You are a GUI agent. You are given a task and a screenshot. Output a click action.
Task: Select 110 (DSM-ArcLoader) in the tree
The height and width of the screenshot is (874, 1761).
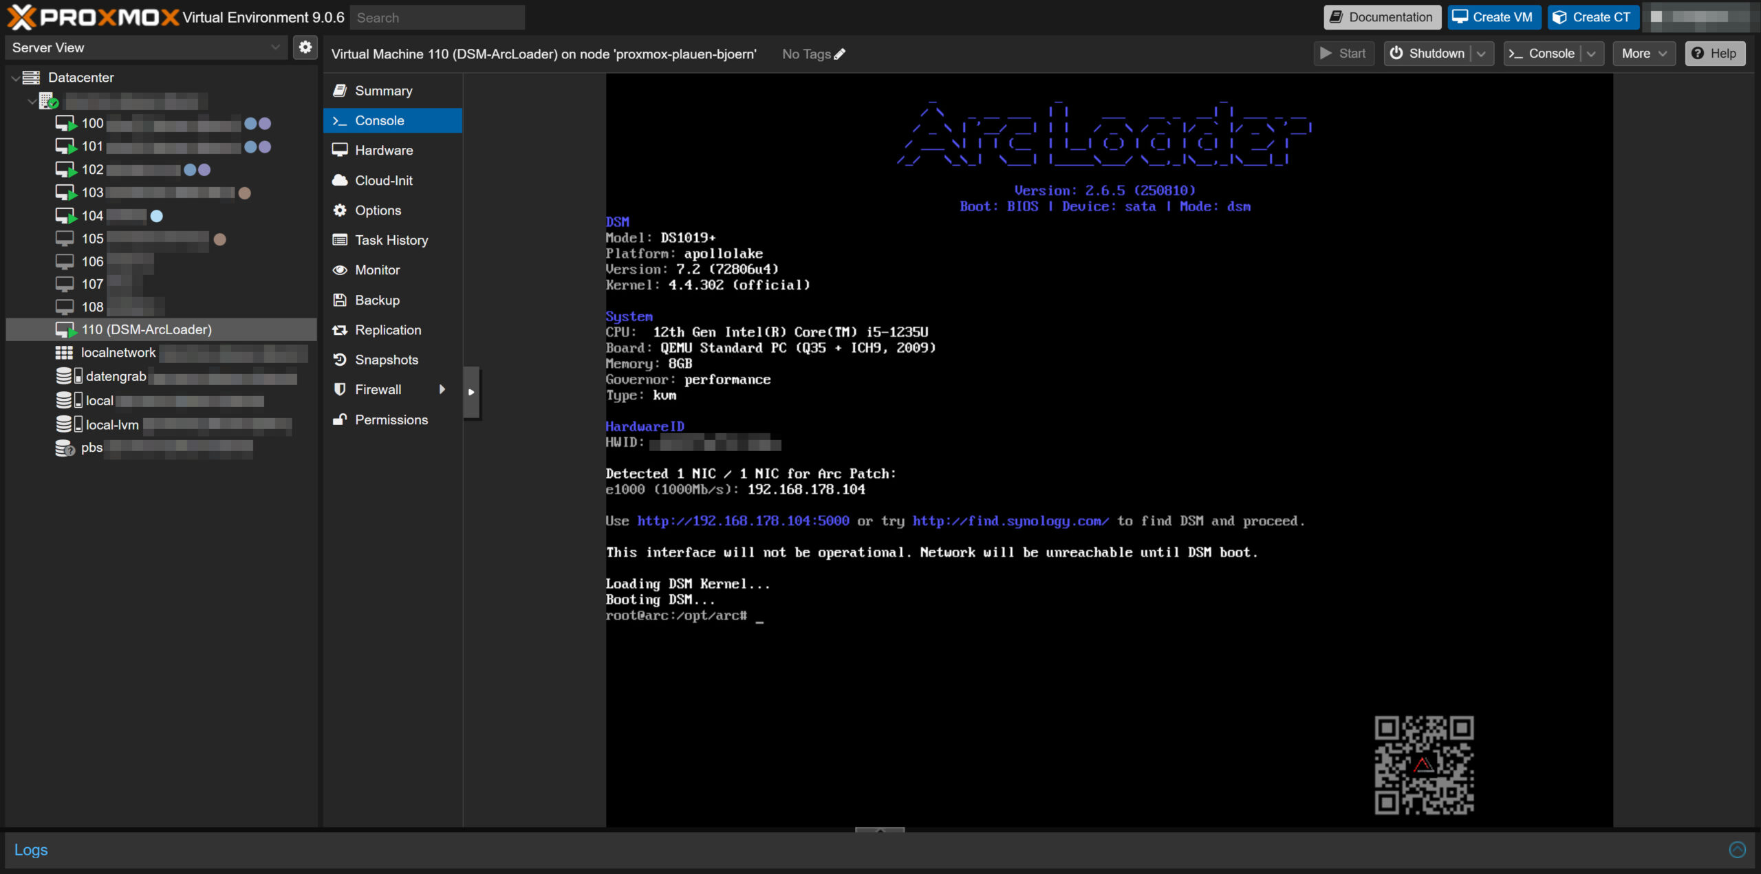[162, 329]
